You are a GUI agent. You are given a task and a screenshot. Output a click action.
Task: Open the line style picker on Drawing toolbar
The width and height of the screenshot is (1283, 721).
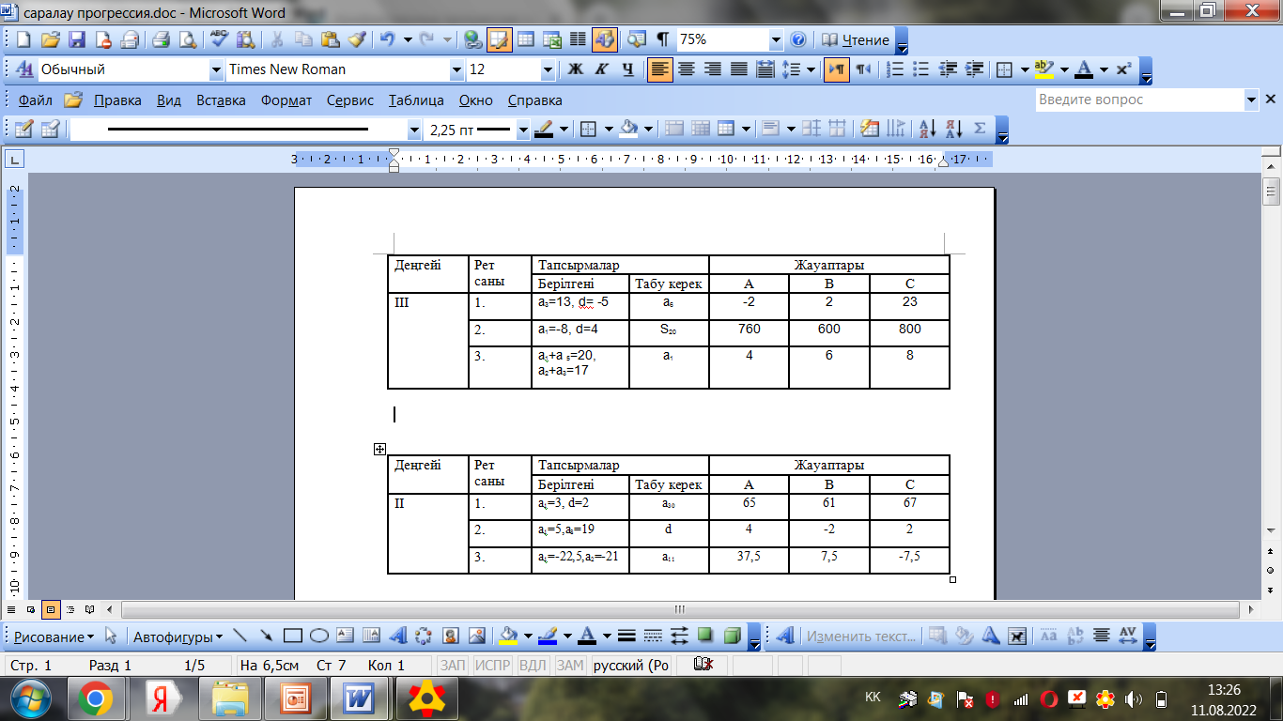coord(627,636)
